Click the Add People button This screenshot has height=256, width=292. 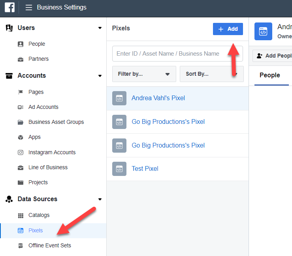273,56
